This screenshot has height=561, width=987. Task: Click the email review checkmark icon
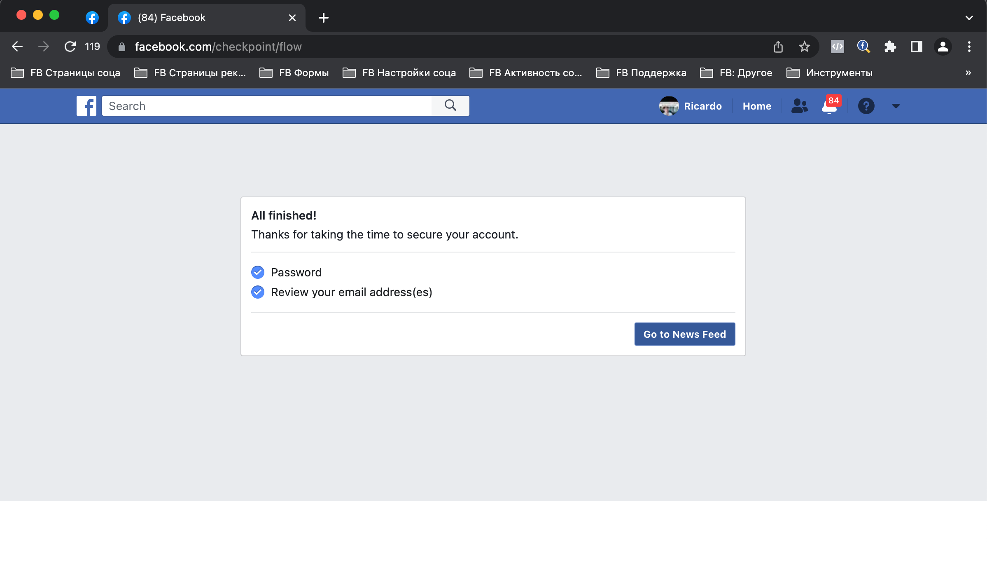tap(258, 292)
